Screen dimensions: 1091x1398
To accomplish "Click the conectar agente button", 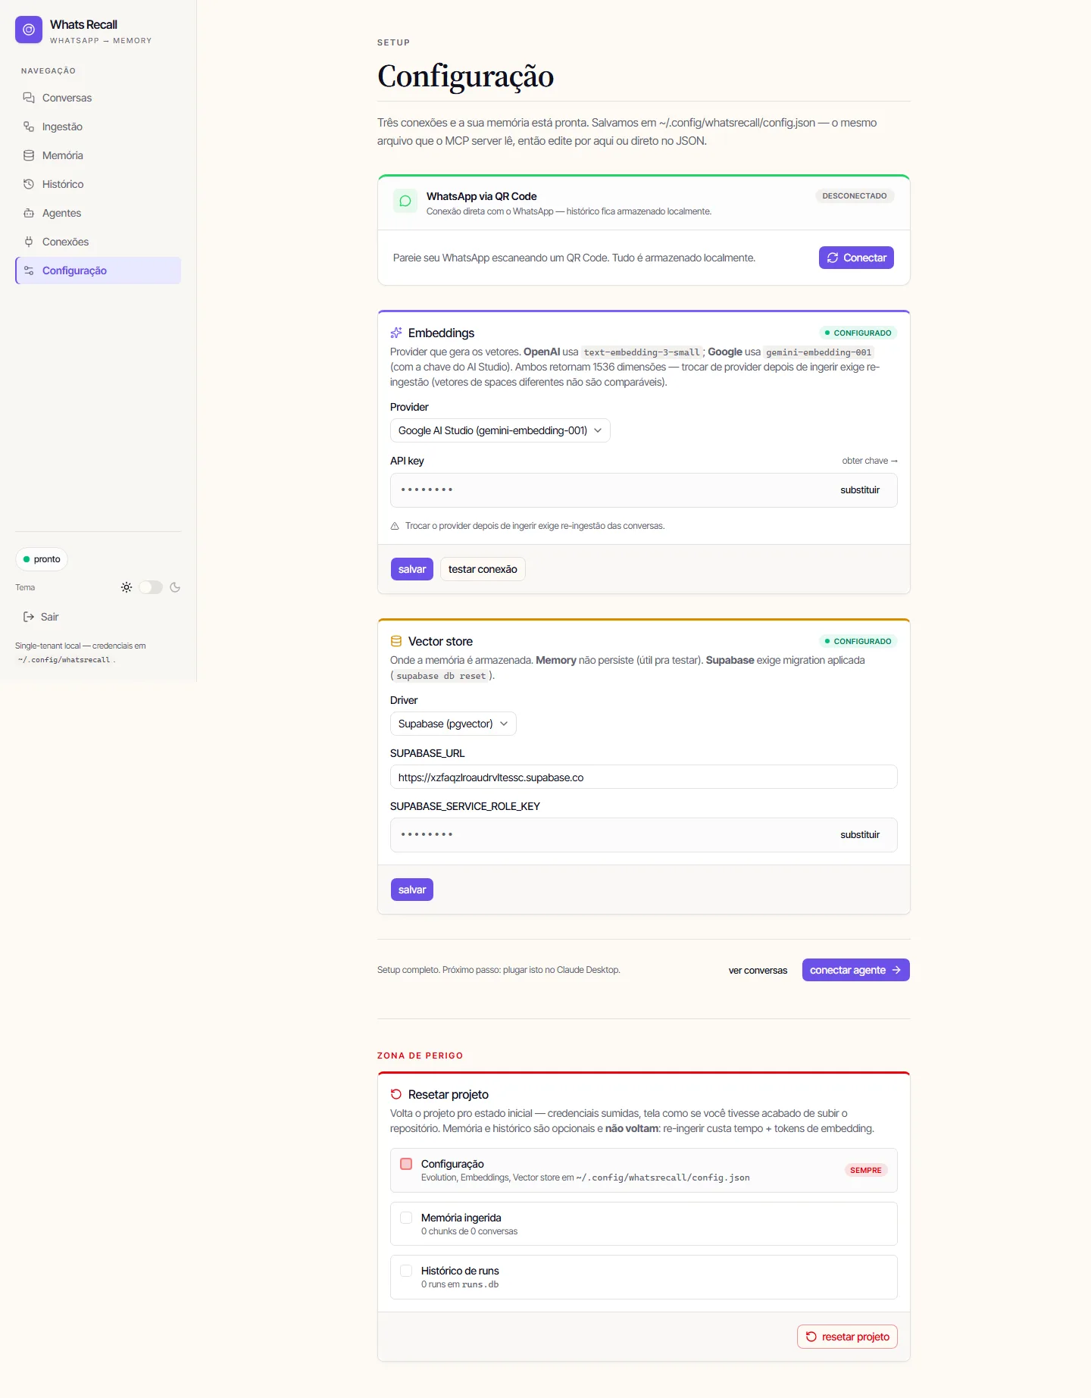I will [856, 970].
